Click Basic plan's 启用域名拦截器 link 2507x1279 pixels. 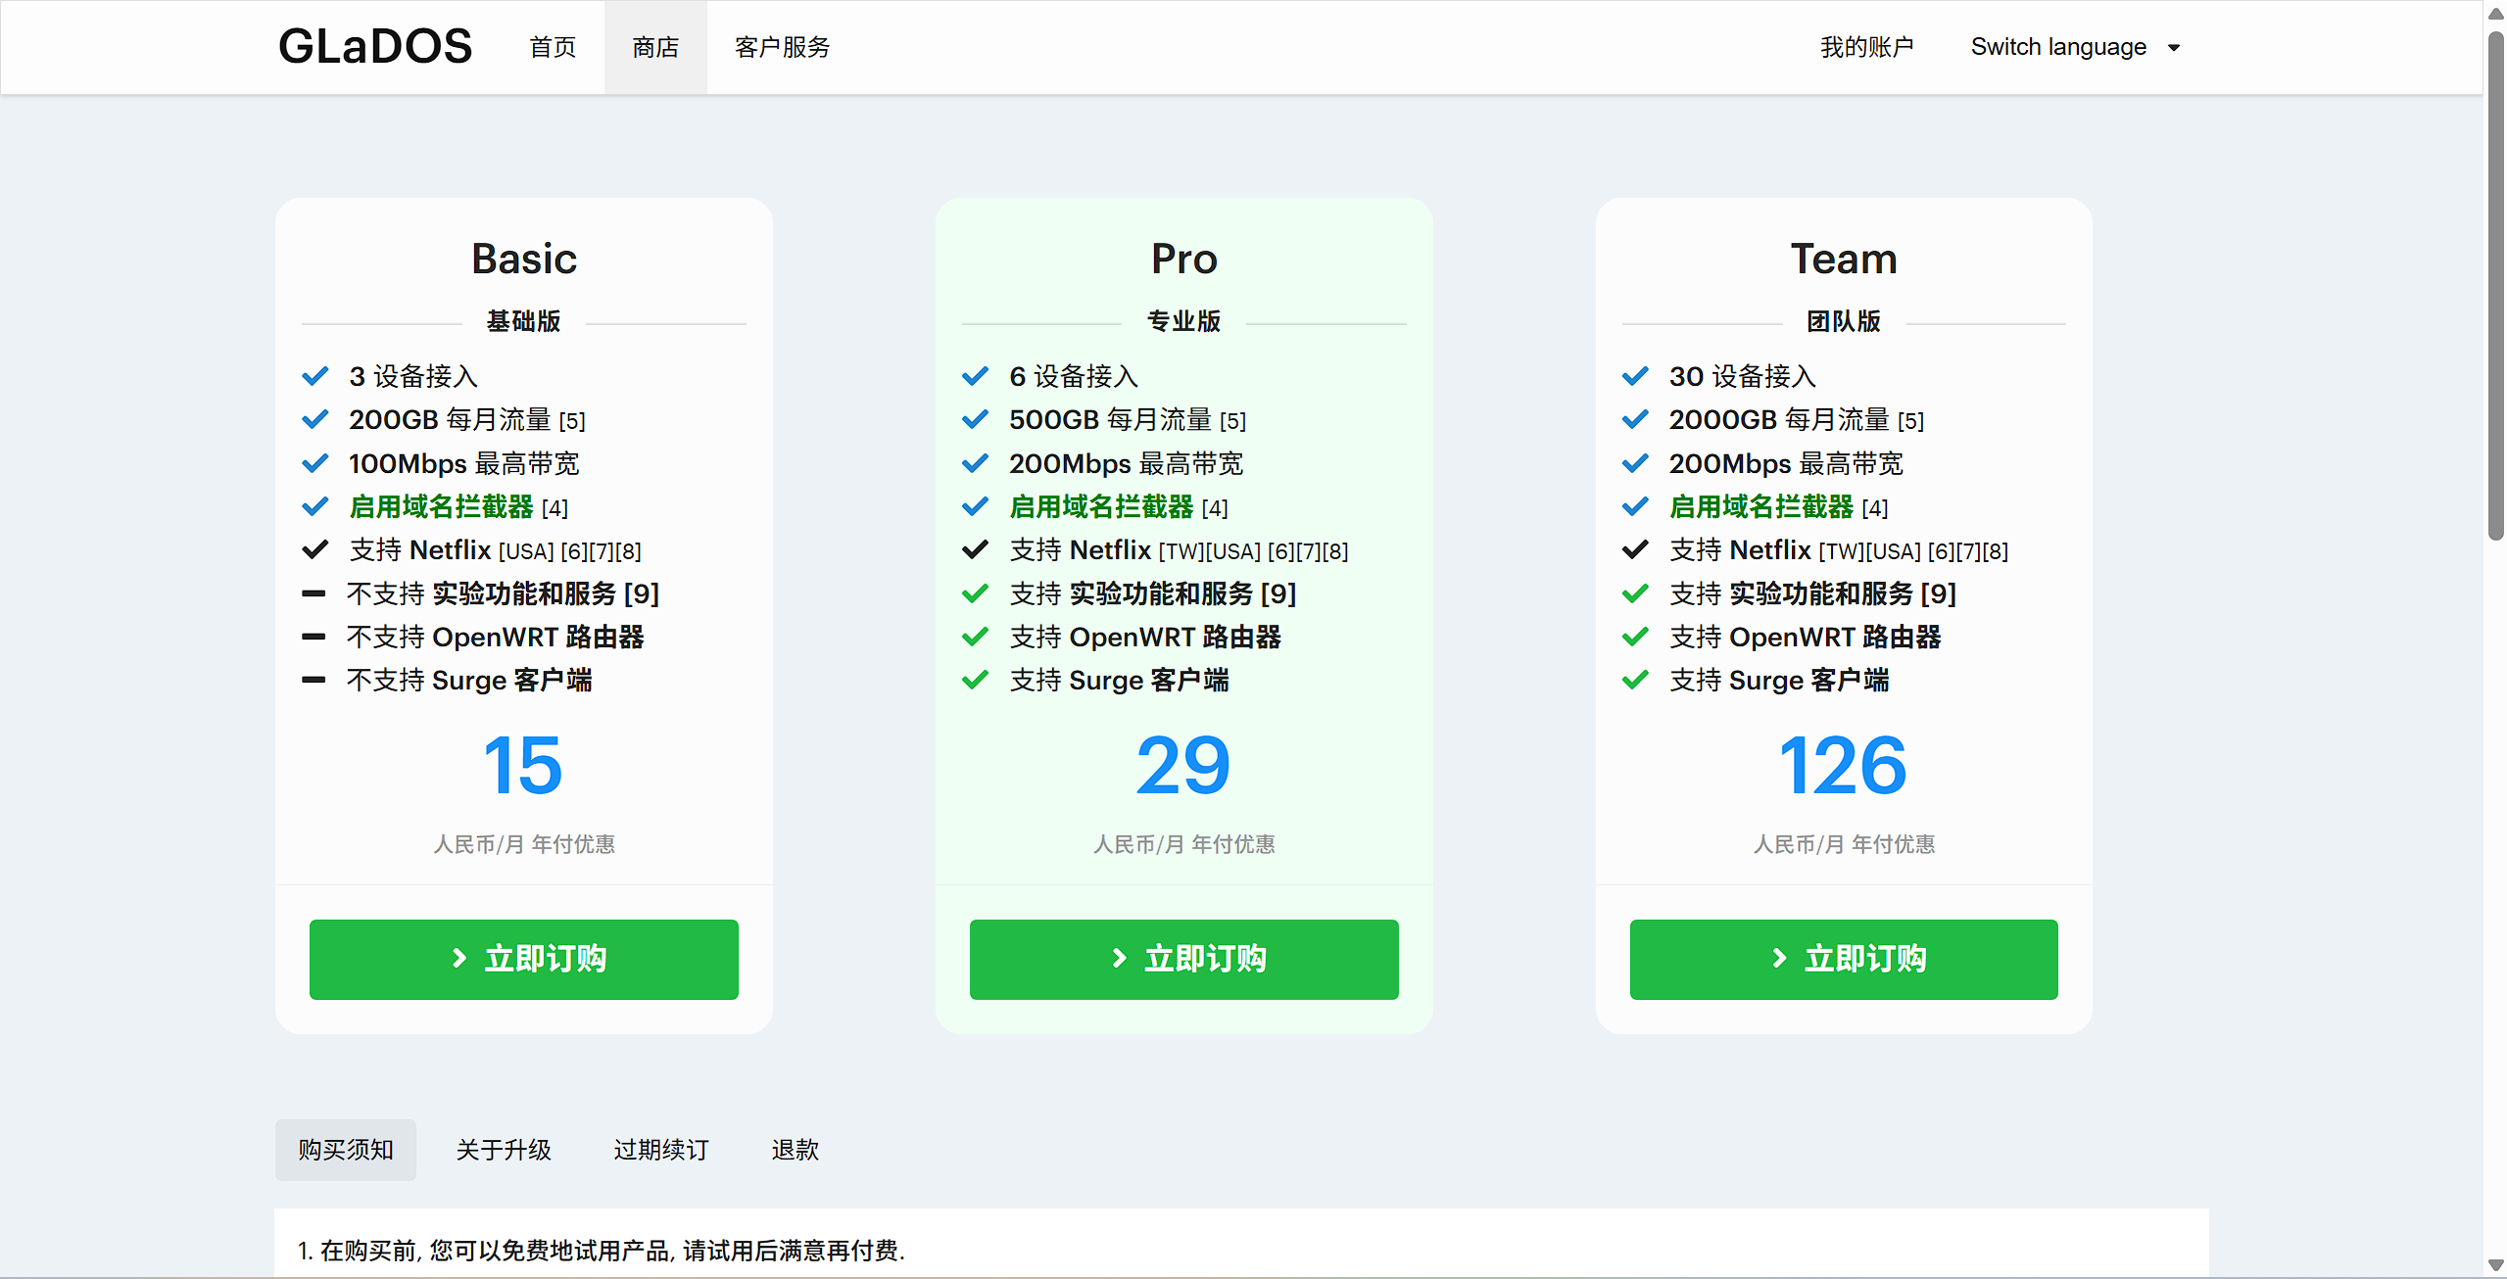442,506
